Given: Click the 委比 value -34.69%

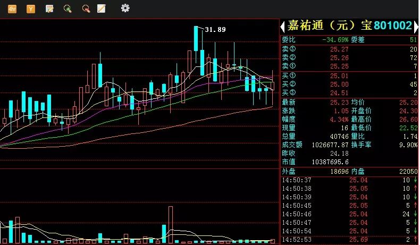Looking at the screenshot, I should click(x=335, y=40).
